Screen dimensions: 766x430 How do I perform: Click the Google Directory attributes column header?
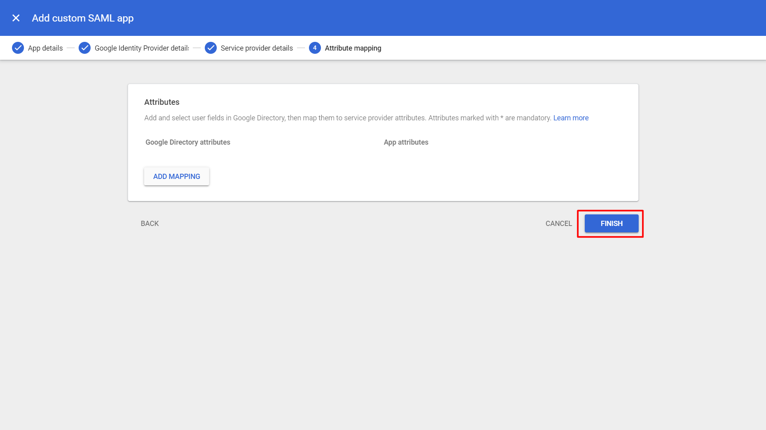click(x=188, y=142)
